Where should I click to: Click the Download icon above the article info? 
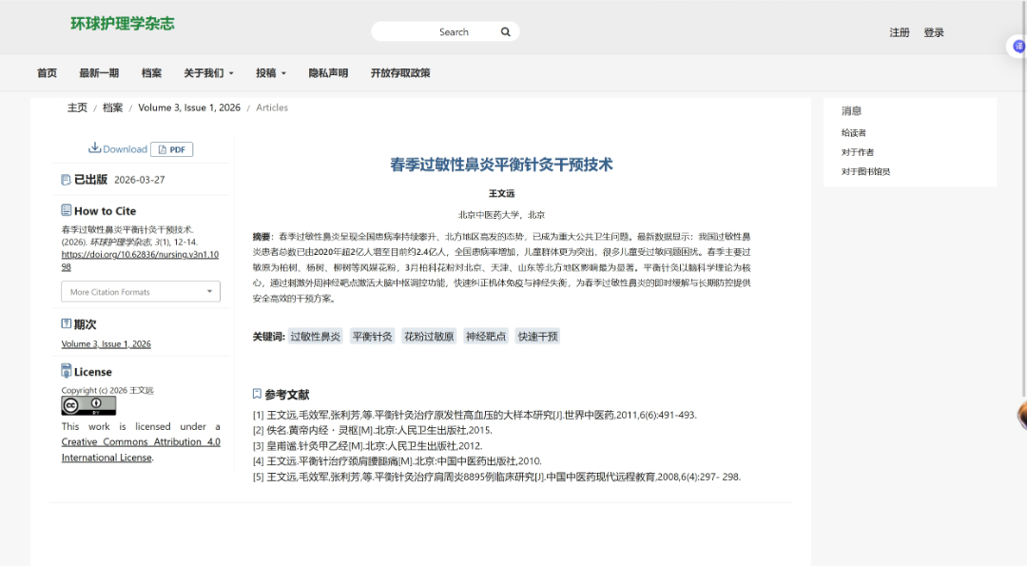[97, 148]
